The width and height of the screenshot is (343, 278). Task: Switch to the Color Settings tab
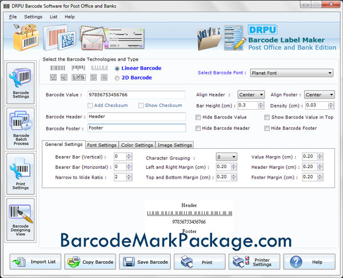coord(137,145)
